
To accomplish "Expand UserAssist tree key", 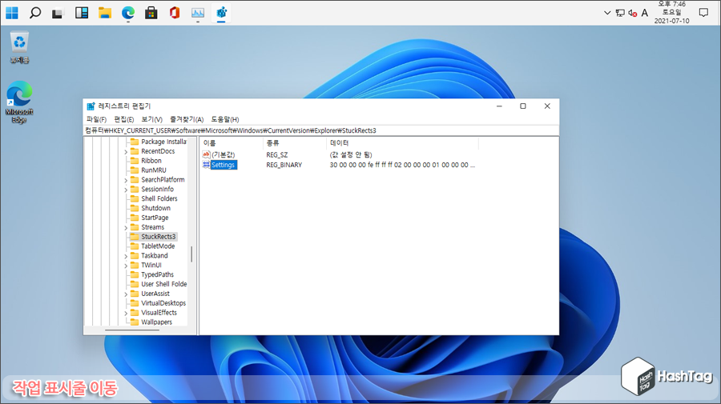I will [x=126, y=294].
